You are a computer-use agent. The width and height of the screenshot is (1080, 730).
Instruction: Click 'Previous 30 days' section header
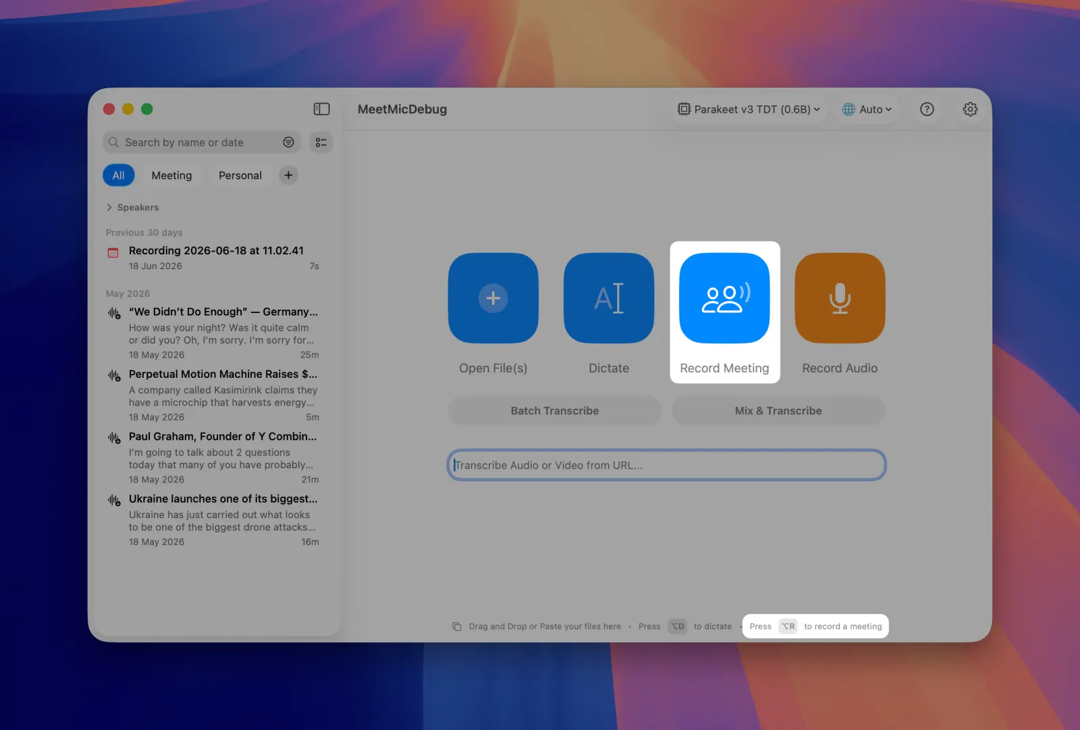(x=144, y=233)
